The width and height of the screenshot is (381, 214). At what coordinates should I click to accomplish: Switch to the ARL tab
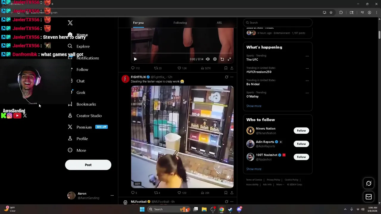[x=219, y=23]
